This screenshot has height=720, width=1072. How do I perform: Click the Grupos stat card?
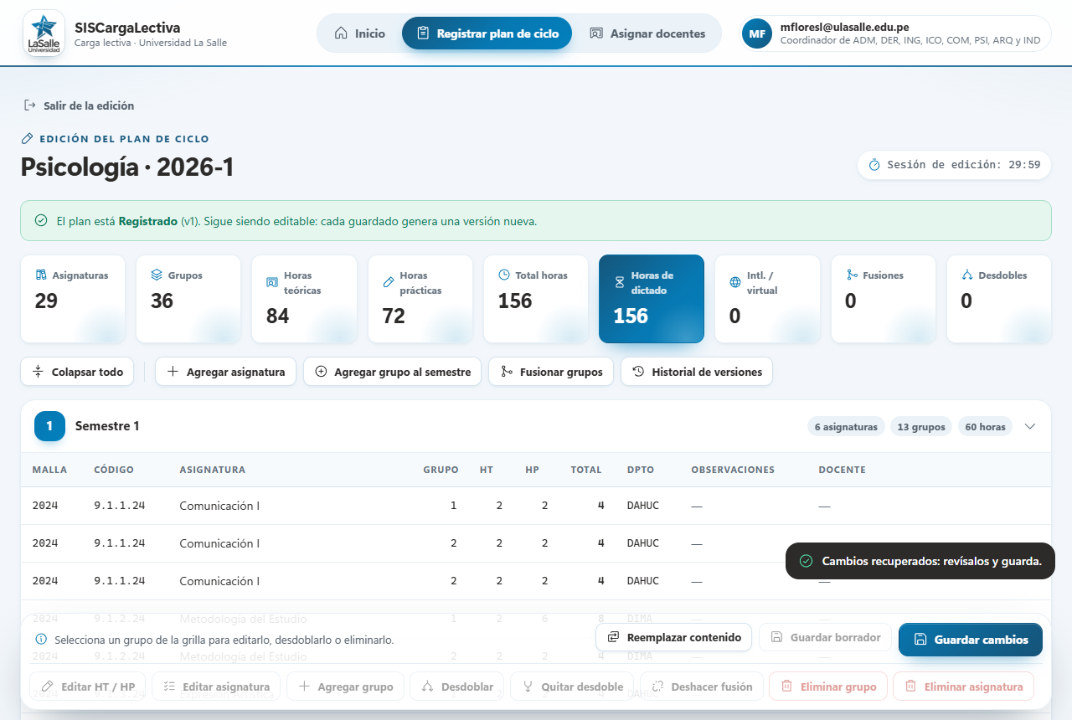click(x=188, y=299)
